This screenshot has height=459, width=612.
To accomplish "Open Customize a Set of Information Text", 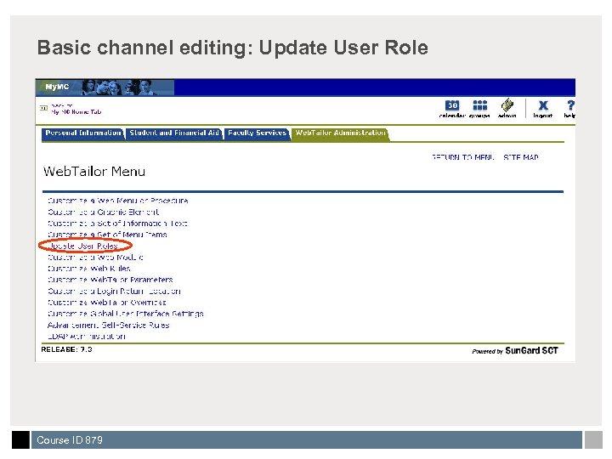I will coord(117,224).
